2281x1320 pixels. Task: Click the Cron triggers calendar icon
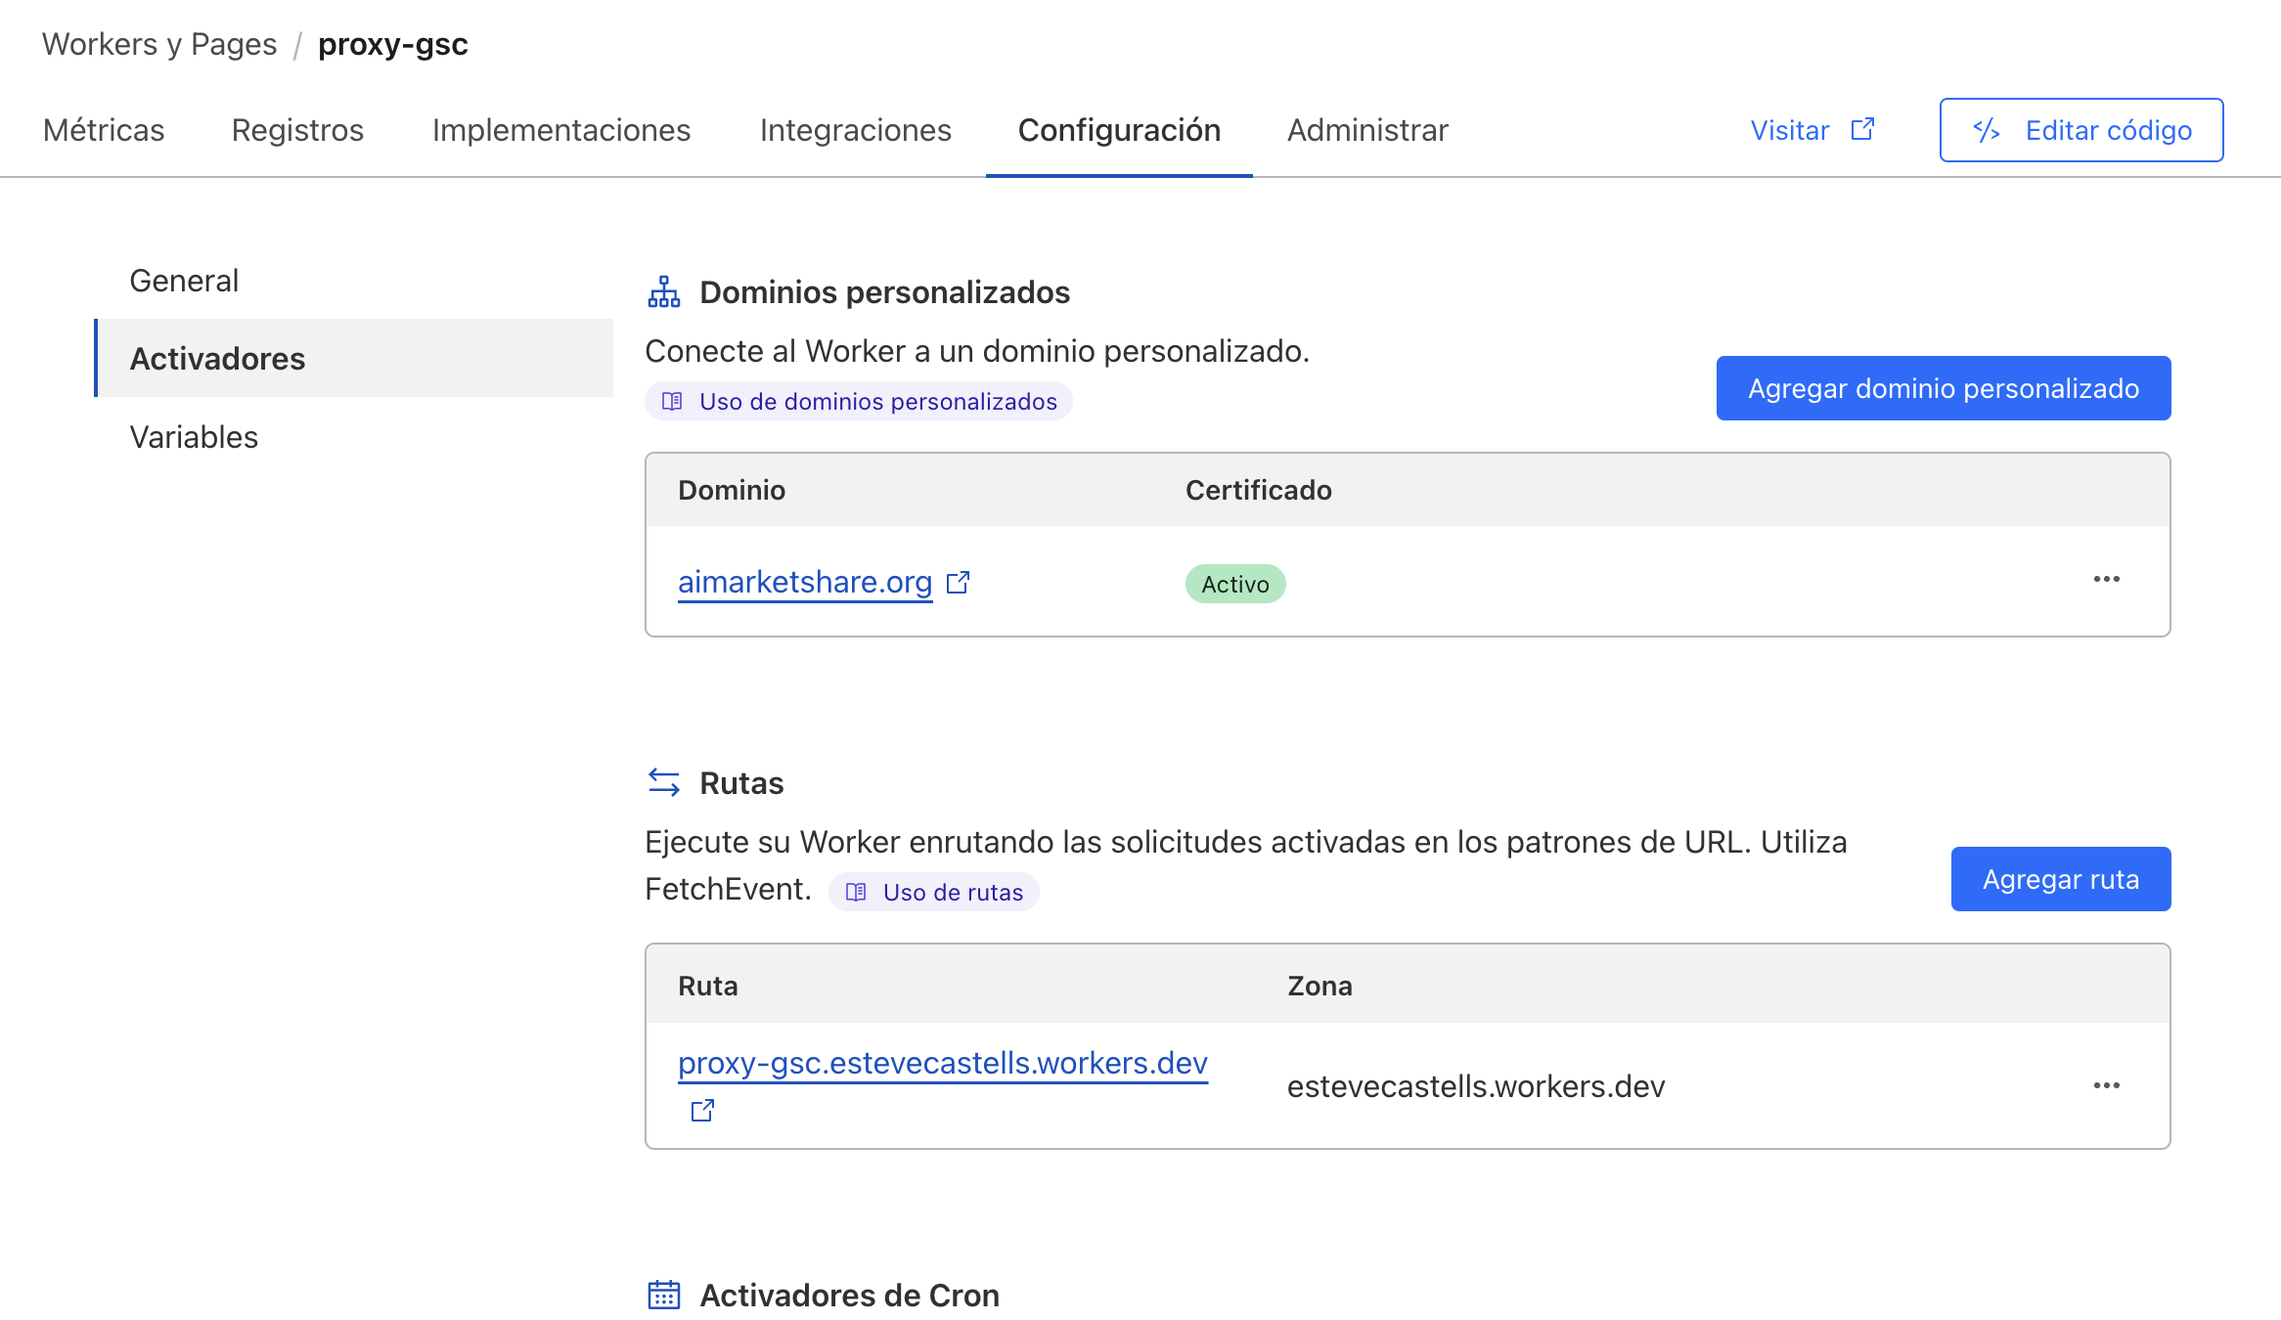point(663,1295)
